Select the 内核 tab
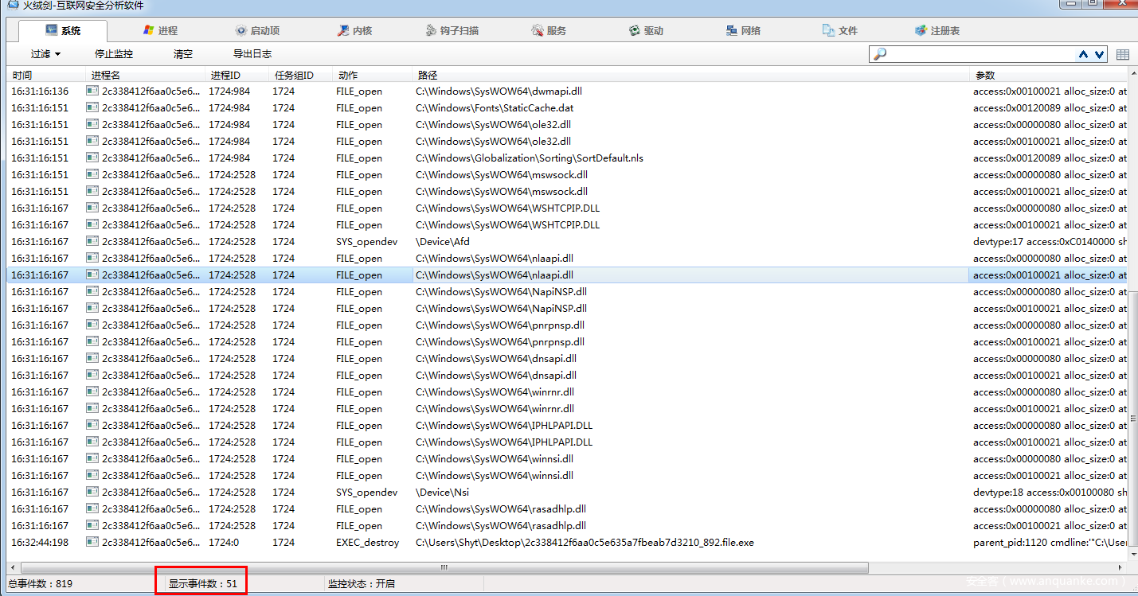The image size is (1138, 596). click(x=354, y=31)
